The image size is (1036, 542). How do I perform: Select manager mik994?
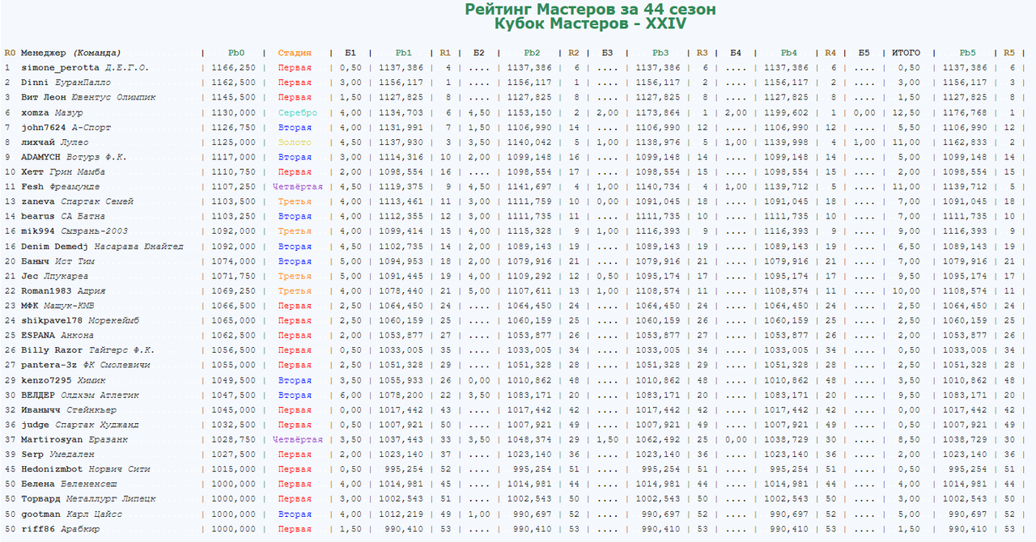(x=38, y=231)
